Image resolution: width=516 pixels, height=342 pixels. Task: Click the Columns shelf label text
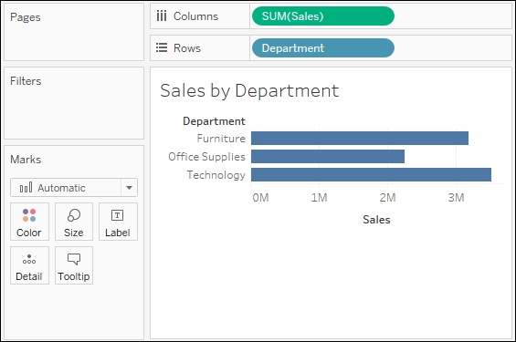(x=195, y=16)
